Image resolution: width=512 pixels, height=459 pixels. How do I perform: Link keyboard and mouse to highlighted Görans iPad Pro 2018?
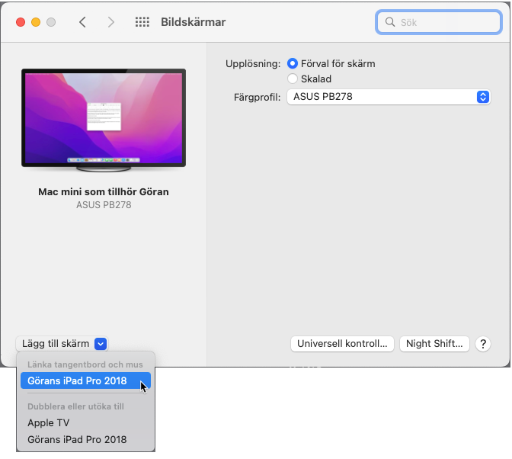tap(77, 380)
